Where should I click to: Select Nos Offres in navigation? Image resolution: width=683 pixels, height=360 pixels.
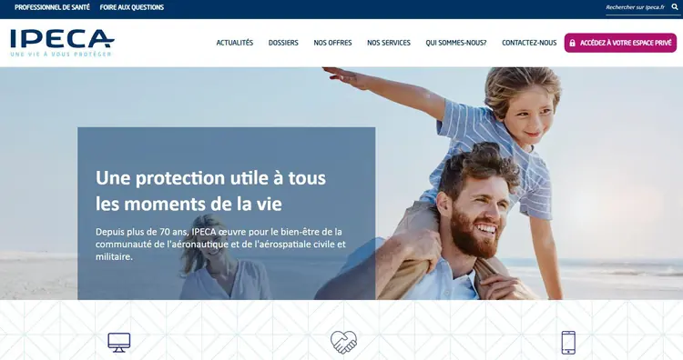332,43
